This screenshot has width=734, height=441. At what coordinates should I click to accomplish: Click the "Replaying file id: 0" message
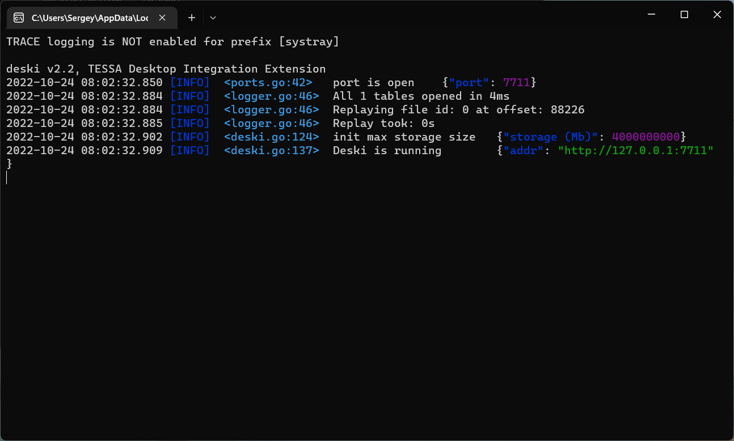[x=458, y=110]
